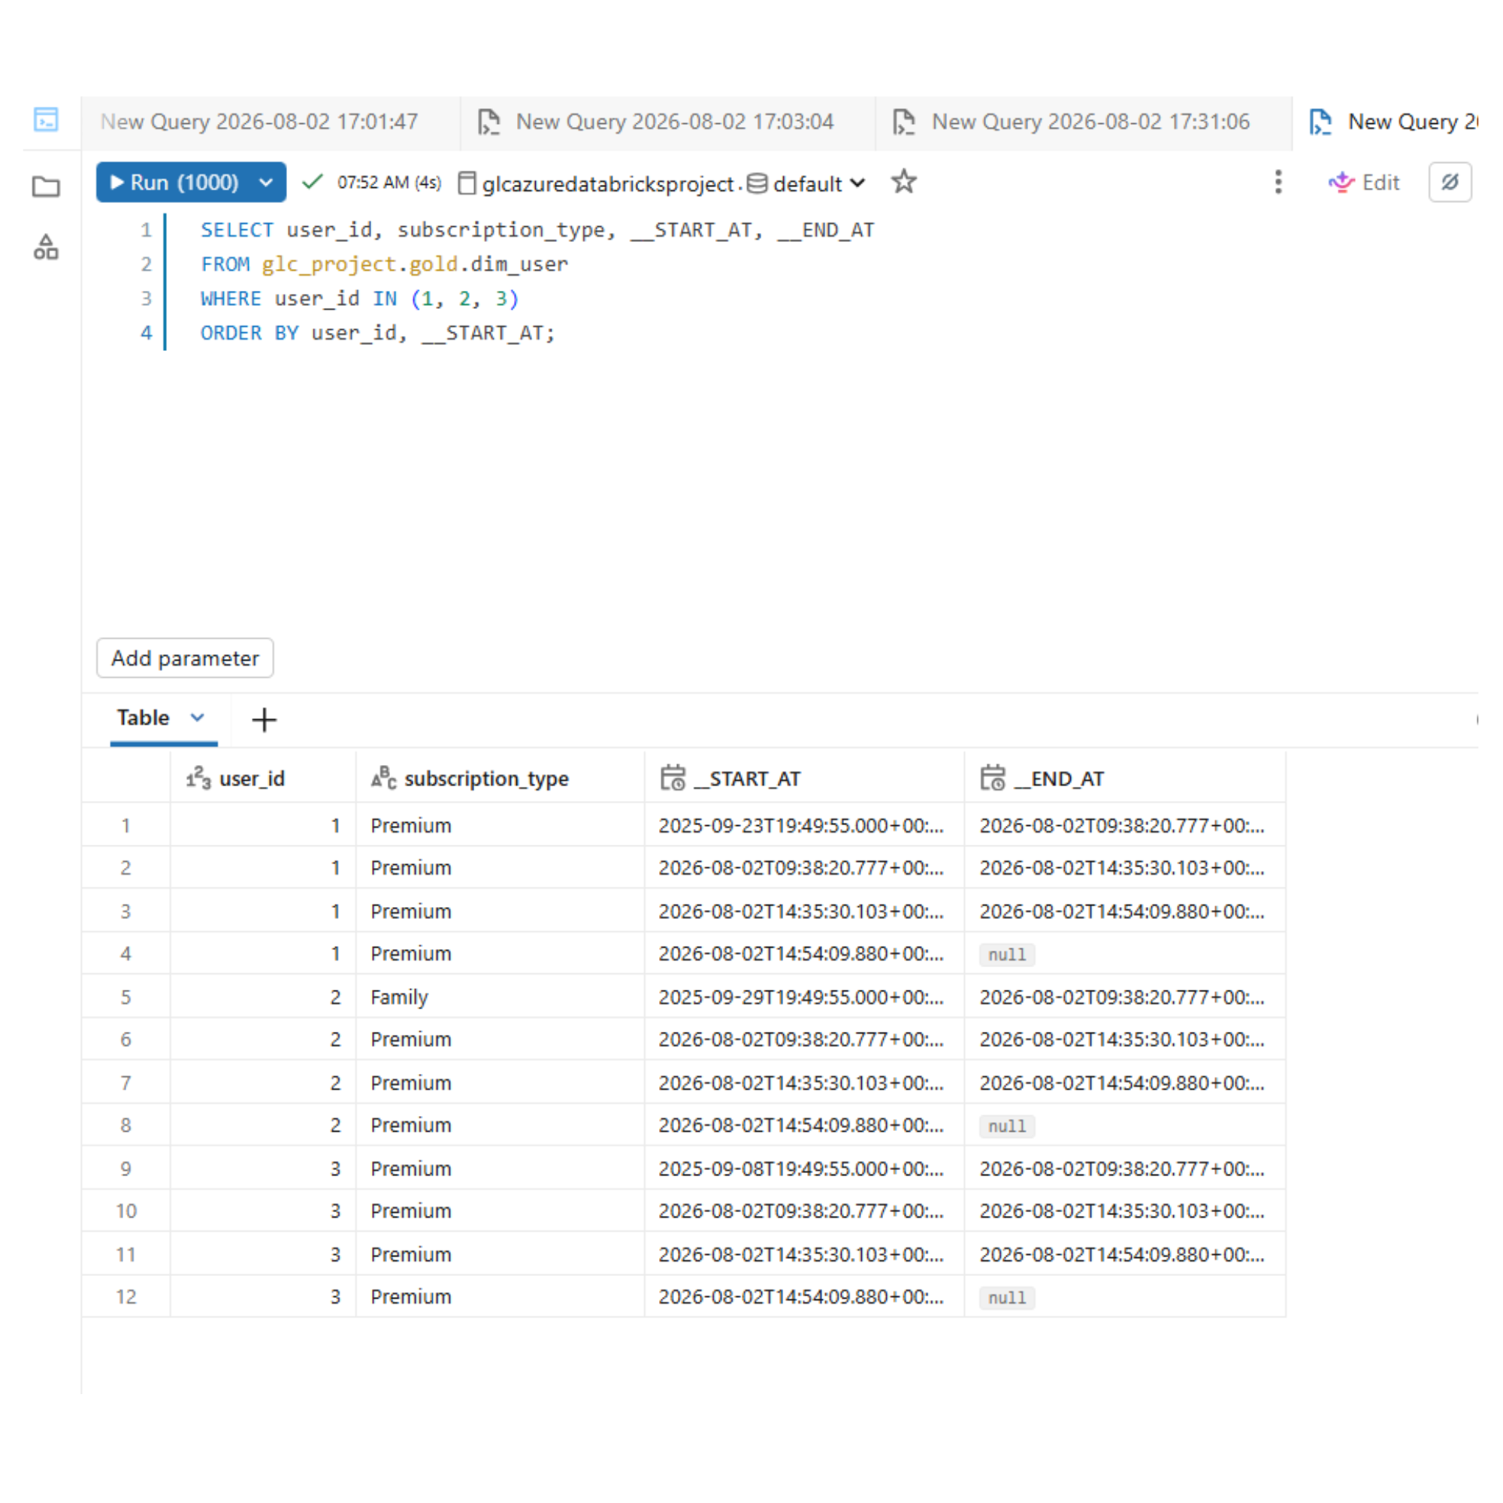Viewport: 1503px width, 1503px height.
Task: Select 2025-09-23T19:49:55 start cell in row 1
Action: [804, 825]
